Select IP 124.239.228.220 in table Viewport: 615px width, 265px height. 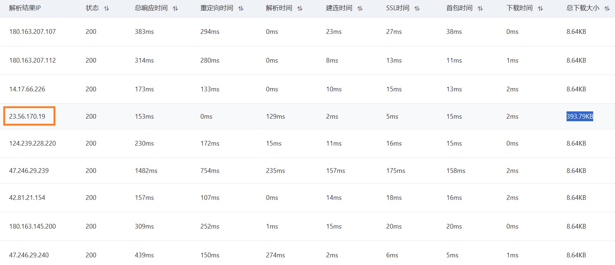tap(32, 143)
